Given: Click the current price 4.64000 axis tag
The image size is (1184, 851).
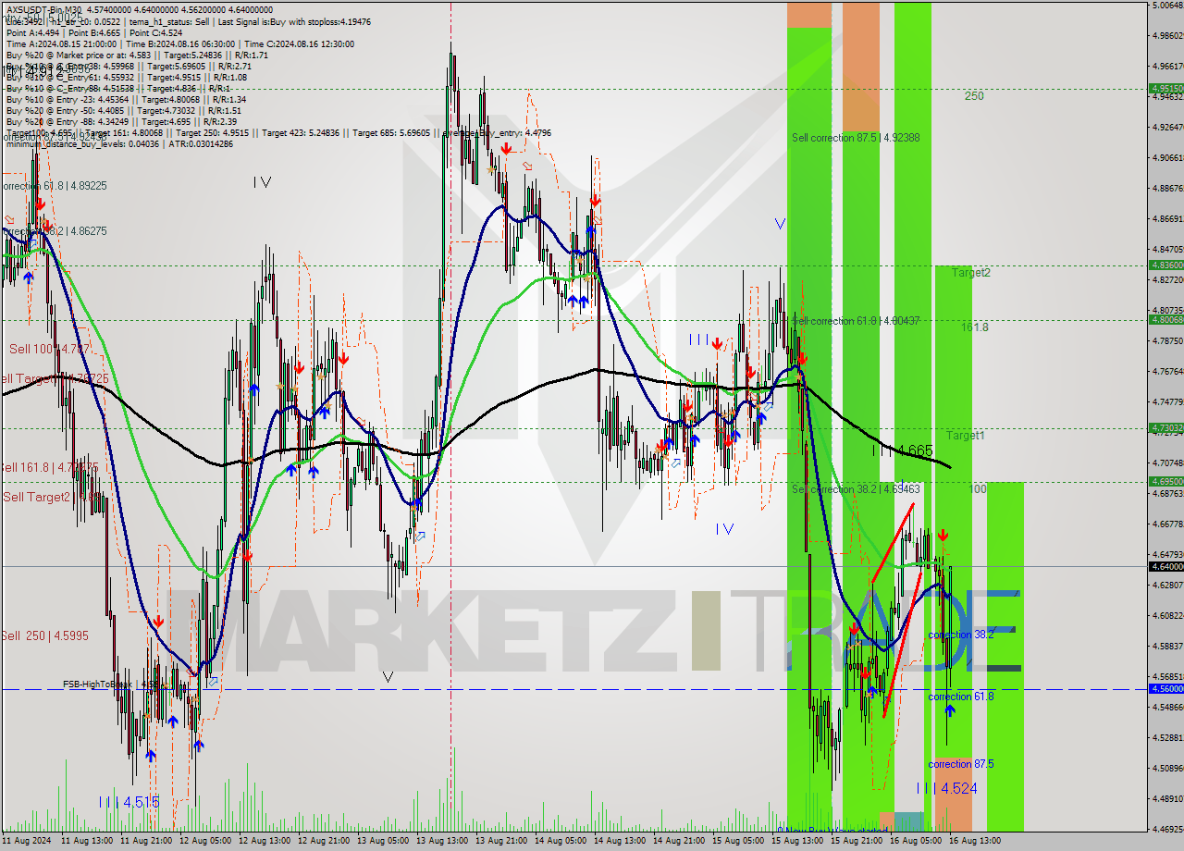Looking at the screenshot, I should (x=1165, y=566).
